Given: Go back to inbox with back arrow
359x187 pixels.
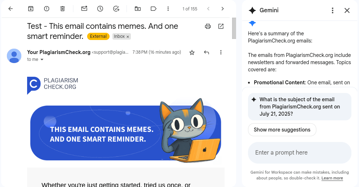Looking at the screenshot, I should click(10, 9).
